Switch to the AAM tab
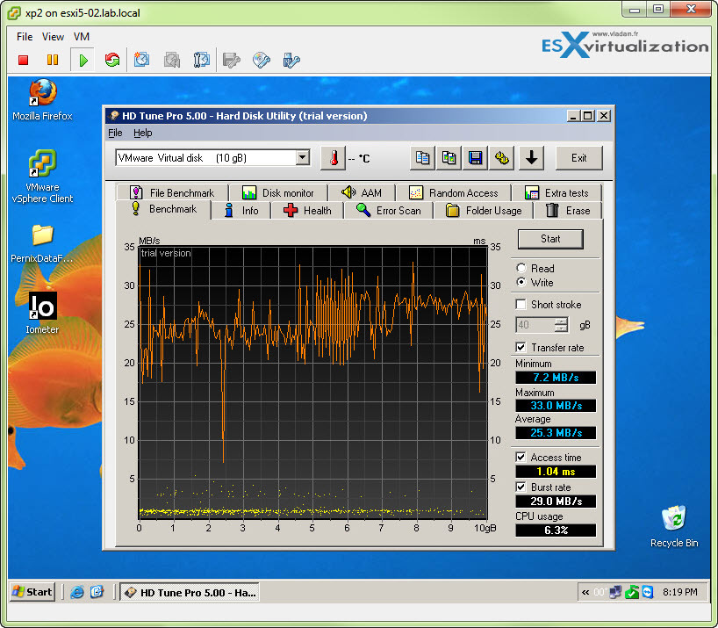 click(x=362, y=192)
